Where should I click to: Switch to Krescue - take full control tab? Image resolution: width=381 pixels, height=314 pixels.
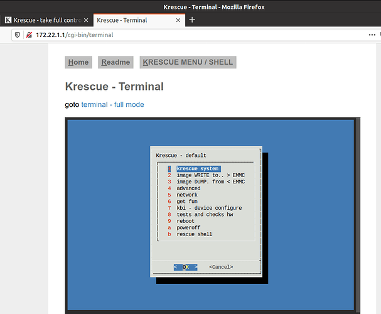click(x=46, y=20)
